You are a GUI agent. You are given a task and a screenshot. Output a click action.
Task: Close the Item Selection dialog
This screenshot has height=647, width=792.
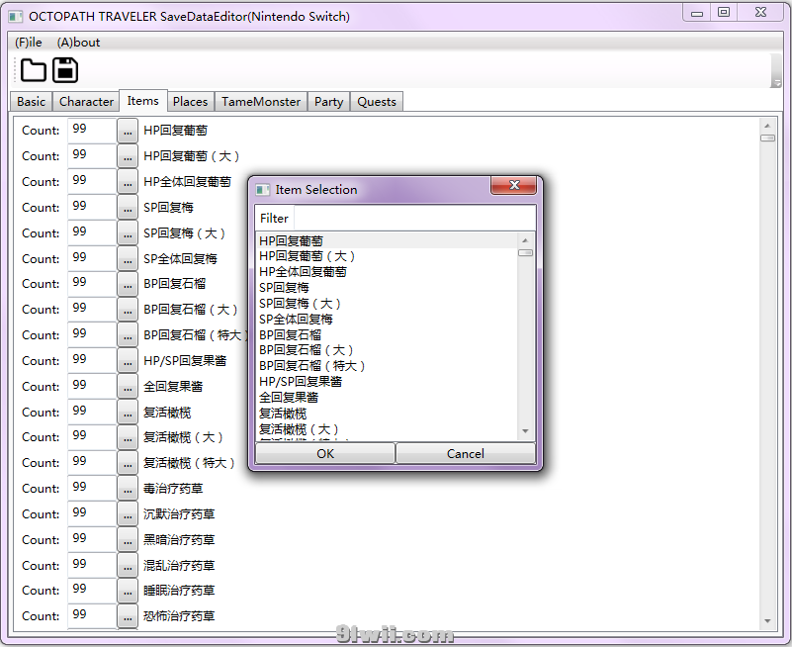[x=514, y=185]
